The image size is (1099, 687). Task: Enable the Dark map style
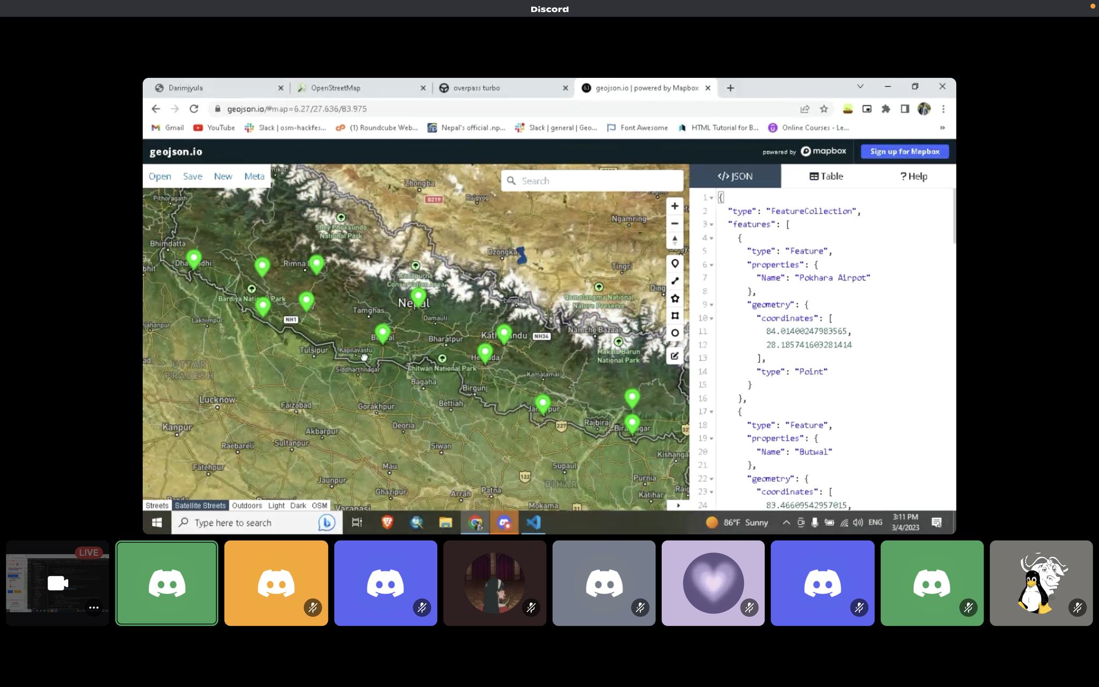click(x=298, y=506)
